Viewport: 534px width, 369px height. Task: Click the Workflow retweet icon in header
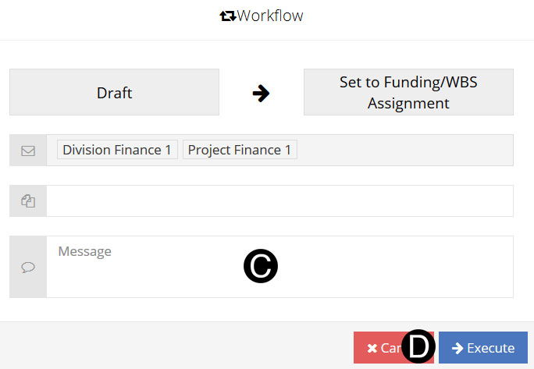[x=228, y=16]
